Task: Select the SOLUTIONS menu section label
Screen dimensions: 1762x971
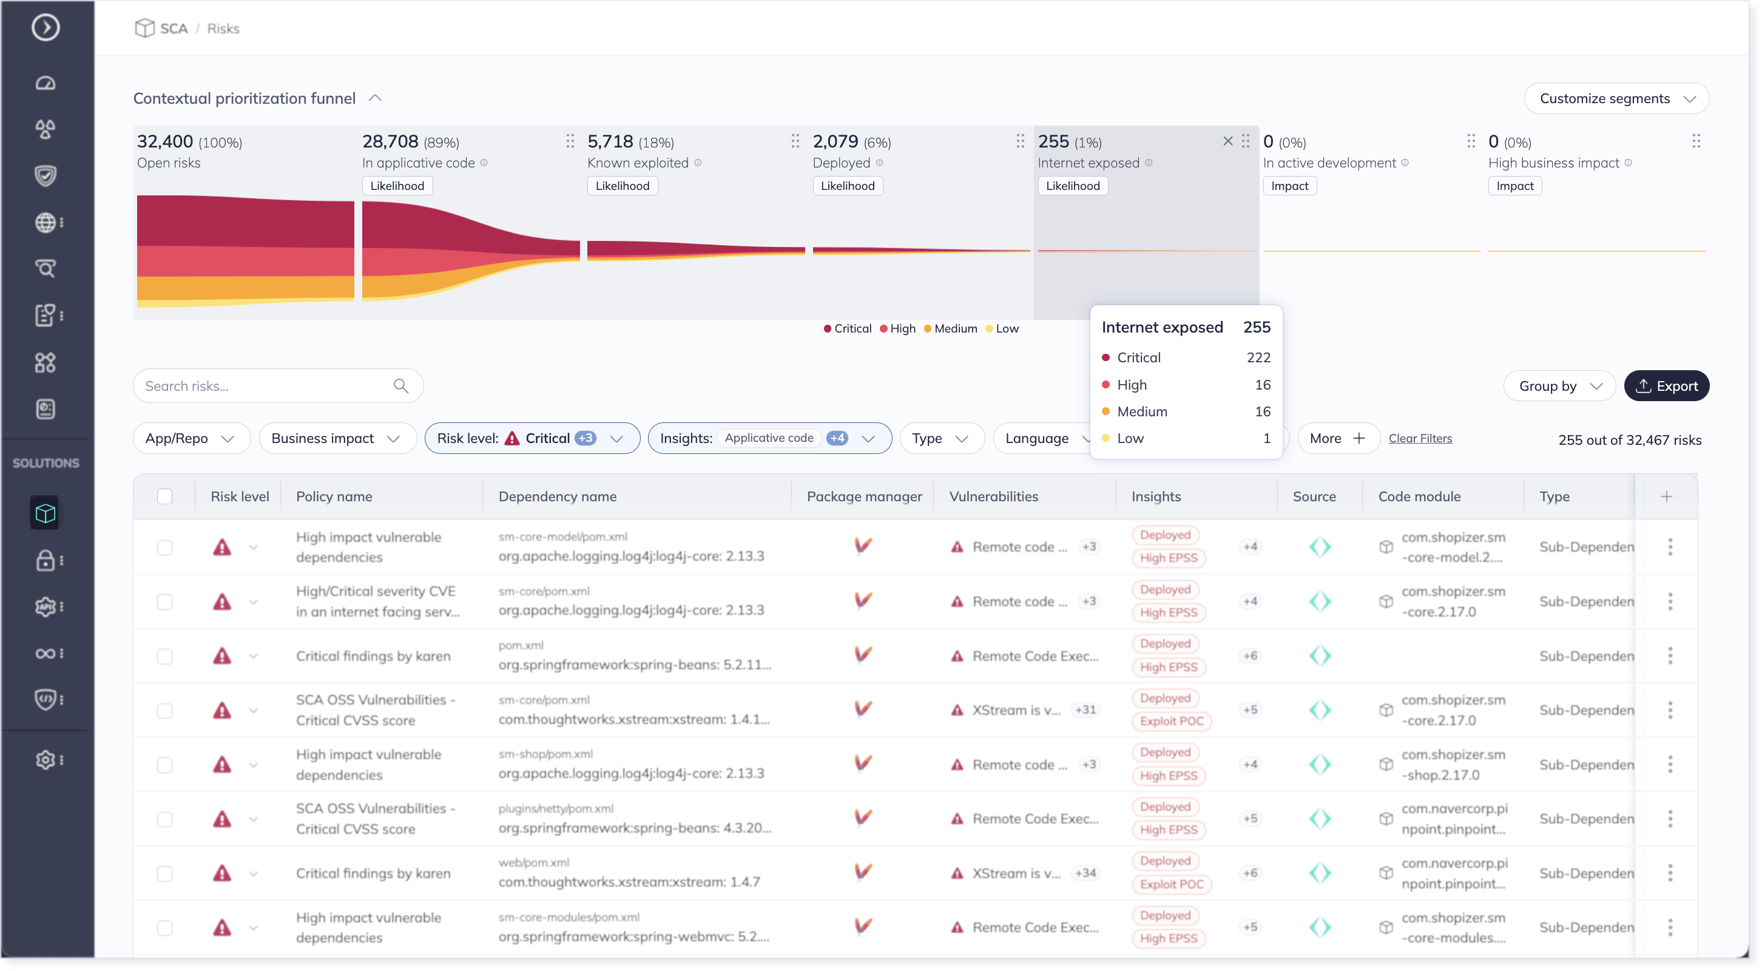Action: click(x=46, y=462)
